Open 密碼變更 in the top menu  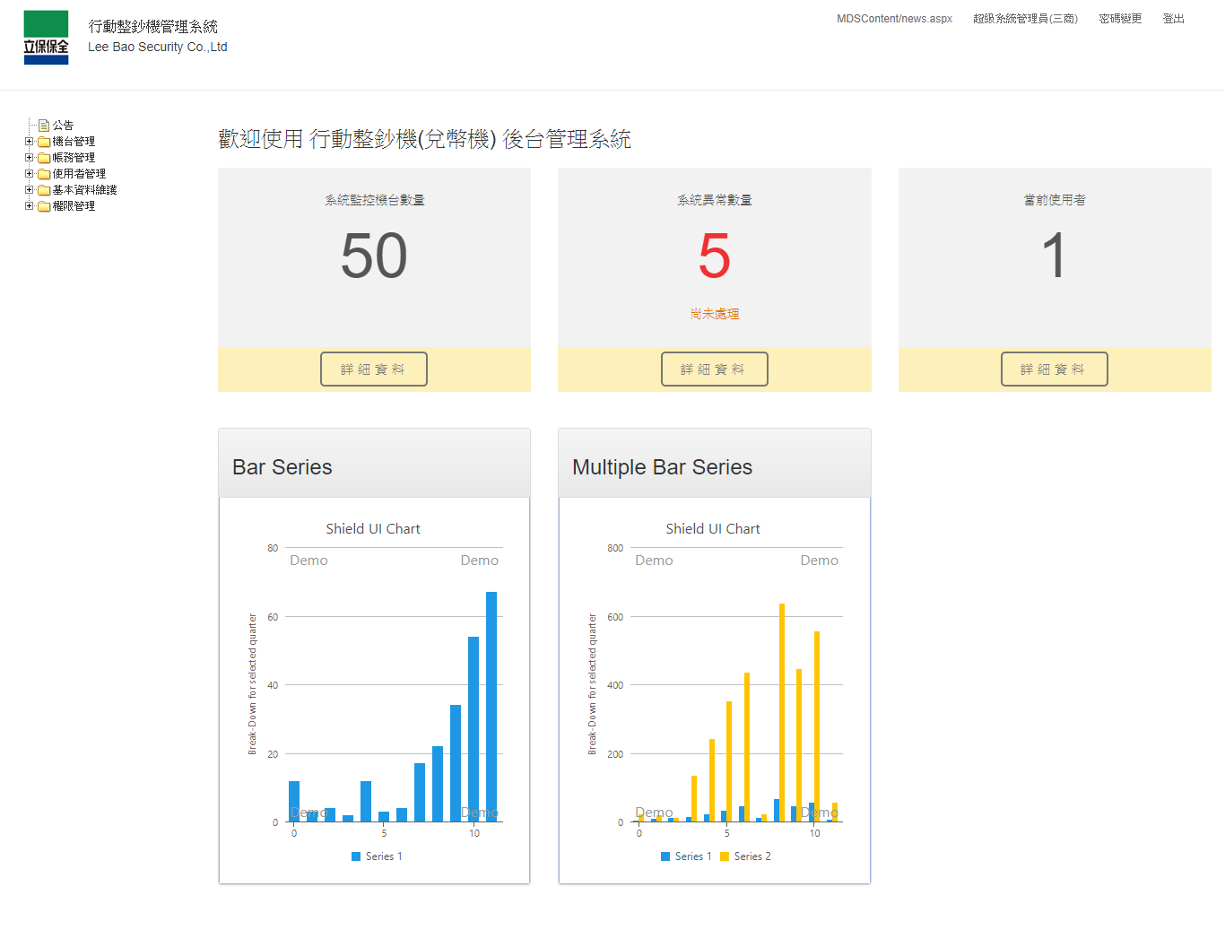coord(1120,19)
